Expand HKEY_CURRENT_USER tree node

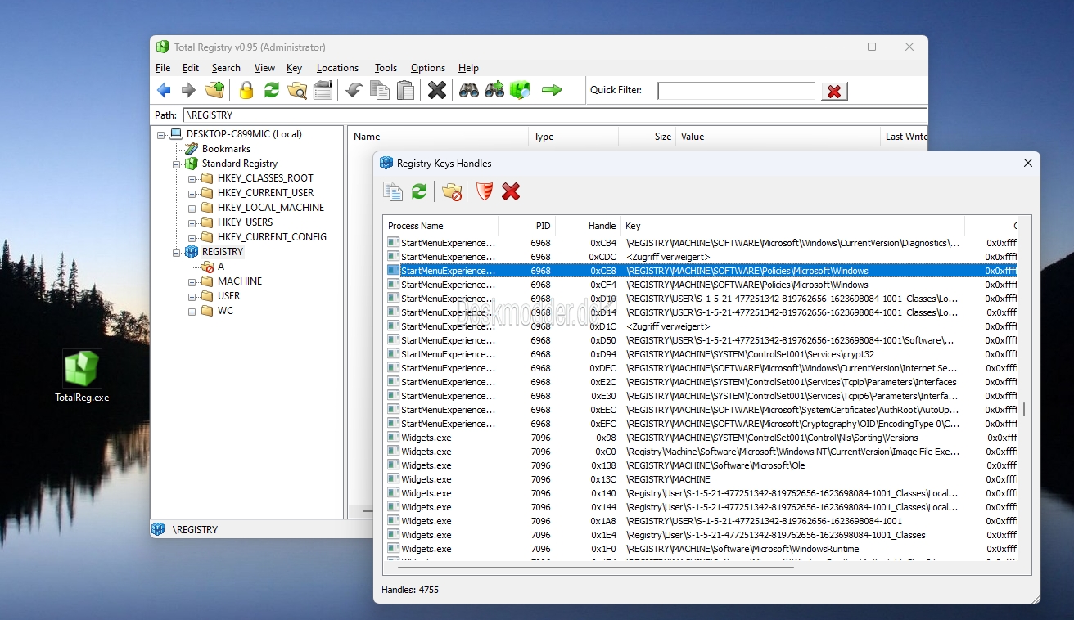[192, 193]
